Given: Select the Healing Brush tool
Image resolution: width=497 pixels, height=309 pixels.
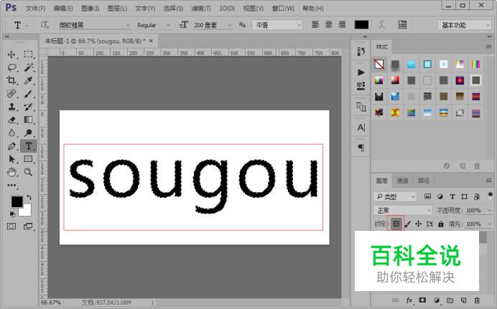Looking at the screenshot, I should pyautogui.click(x=11, y=94).
